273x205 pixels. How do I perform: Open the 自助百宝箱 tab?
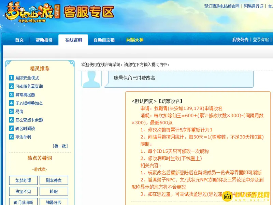coord(104,40)
